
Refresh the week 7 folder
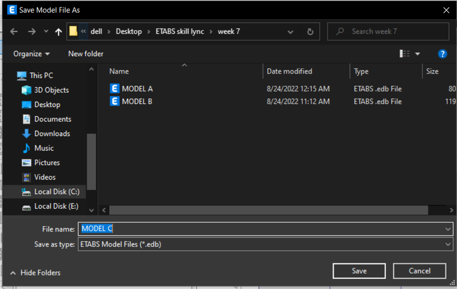click(x=310, y=31)
